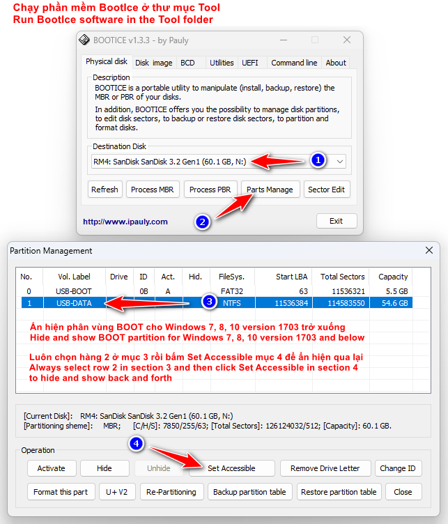
Task: Open the Command line tab
Action: [x=293, y=63]
